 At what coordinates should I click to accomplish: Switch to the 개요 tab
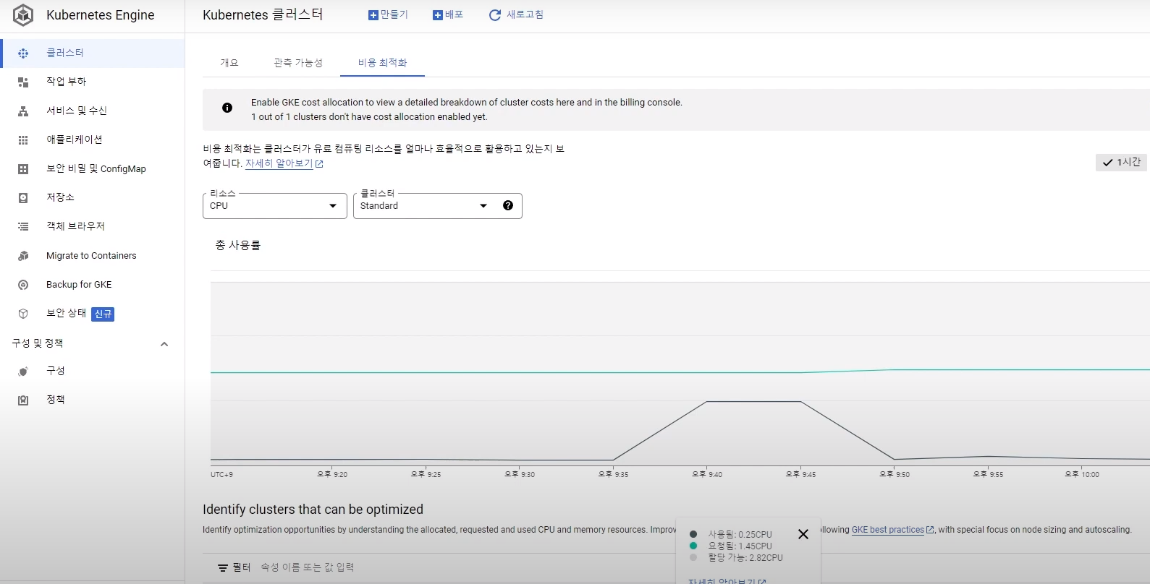[229, 63]
